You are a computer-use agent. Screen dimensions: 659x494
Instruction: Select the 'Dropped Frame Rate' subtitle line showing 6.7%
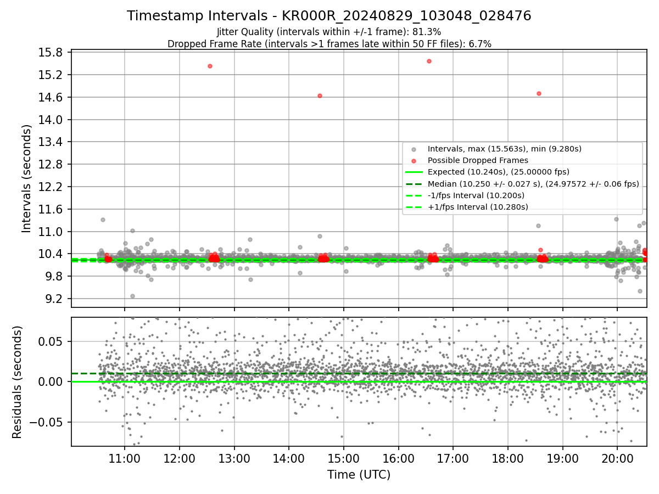[329, 44]
